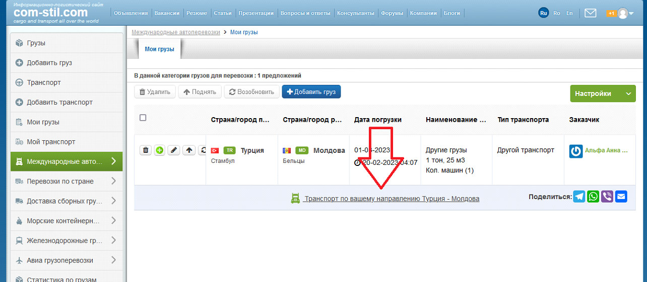Share via the Telegram icon
Image resolution: width=647 pixels, height=282 pixels.
click(579, 197)
